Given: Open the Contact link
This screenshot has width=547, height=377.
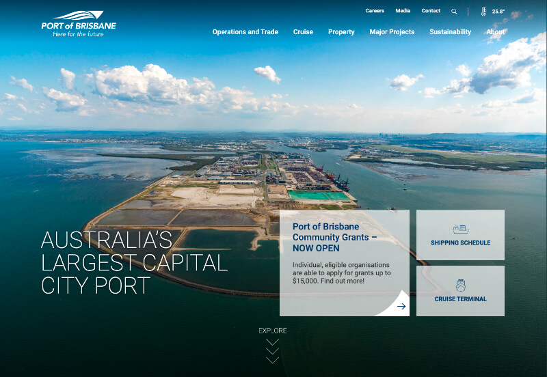Looking at the screenshot, I should pos(431,11).
